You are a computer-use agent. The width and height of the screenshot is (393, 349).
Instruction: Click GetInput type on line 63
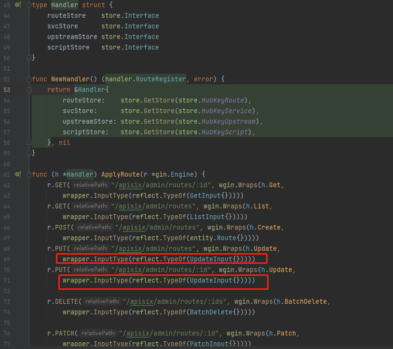tap(205, 195)
